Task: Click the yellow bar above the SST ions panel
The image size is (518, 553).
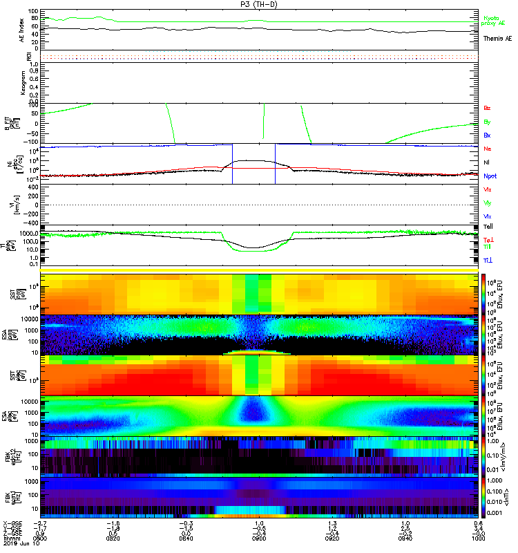Action: point(259,270)
